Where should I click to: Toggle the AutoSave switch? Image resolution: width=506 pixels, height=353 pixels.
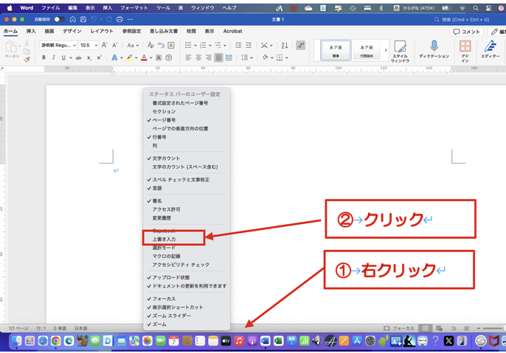(x=59, y=19)
